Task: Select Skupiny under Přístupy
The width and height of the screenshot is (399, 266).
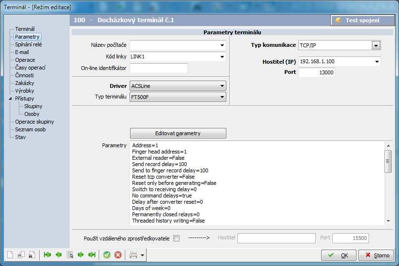Action: click(33, 106)
